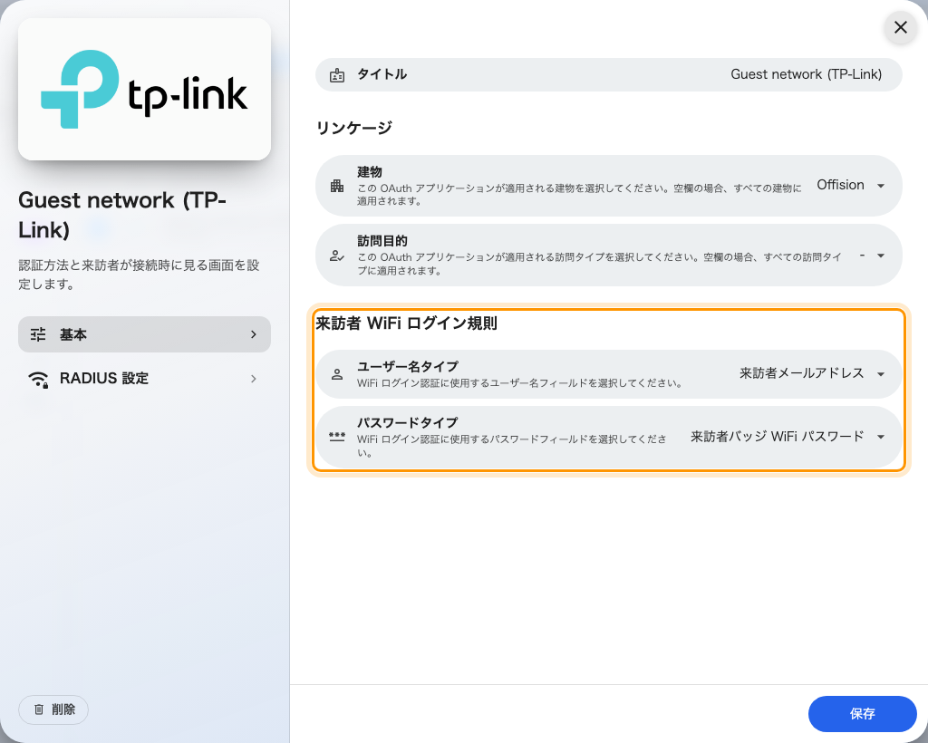
Task: Close the dialog with the X button
Action: [900, 27]
